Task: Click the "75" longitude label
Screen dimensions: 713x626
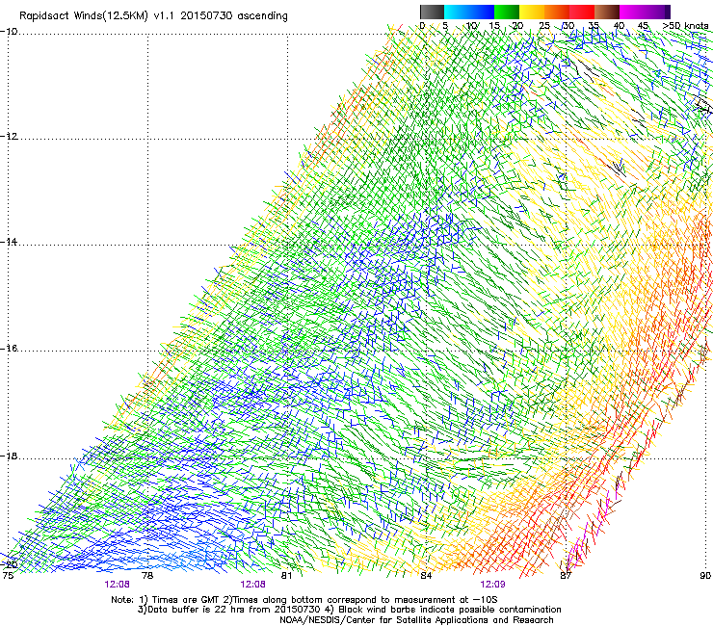Action: click(x=8, y=576)
